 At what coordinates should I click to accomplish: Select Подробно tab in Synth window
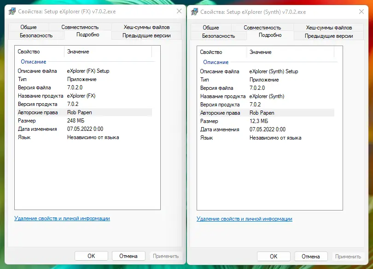(270, 35)
